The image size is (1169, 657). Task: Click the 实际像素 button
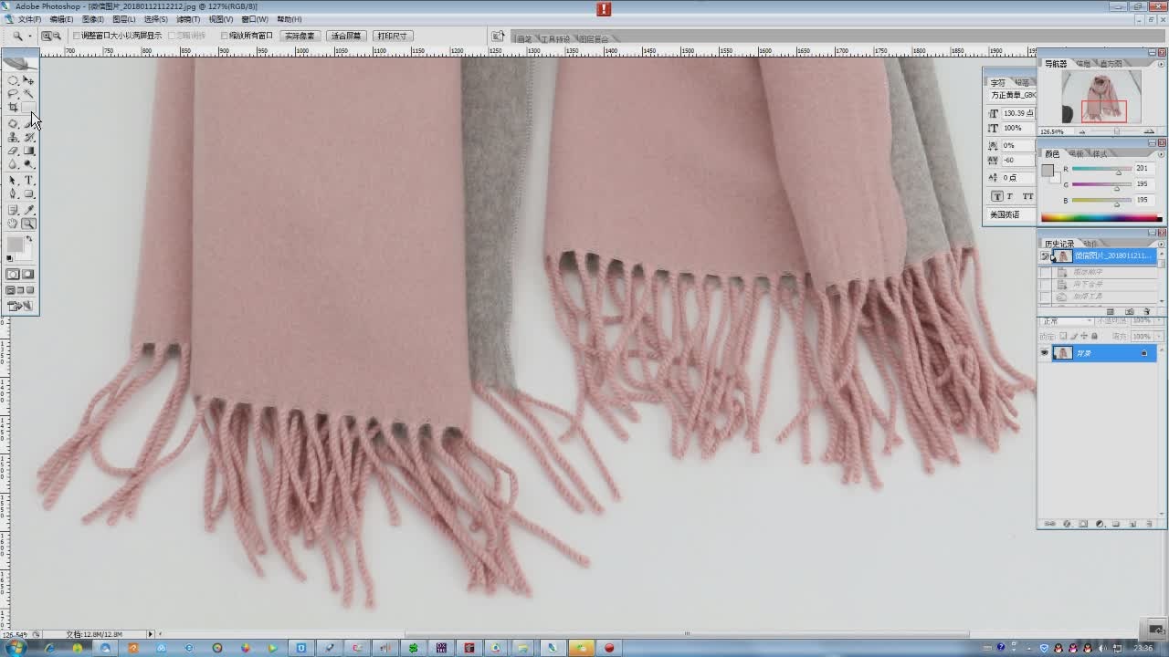[x=299, y=36]
